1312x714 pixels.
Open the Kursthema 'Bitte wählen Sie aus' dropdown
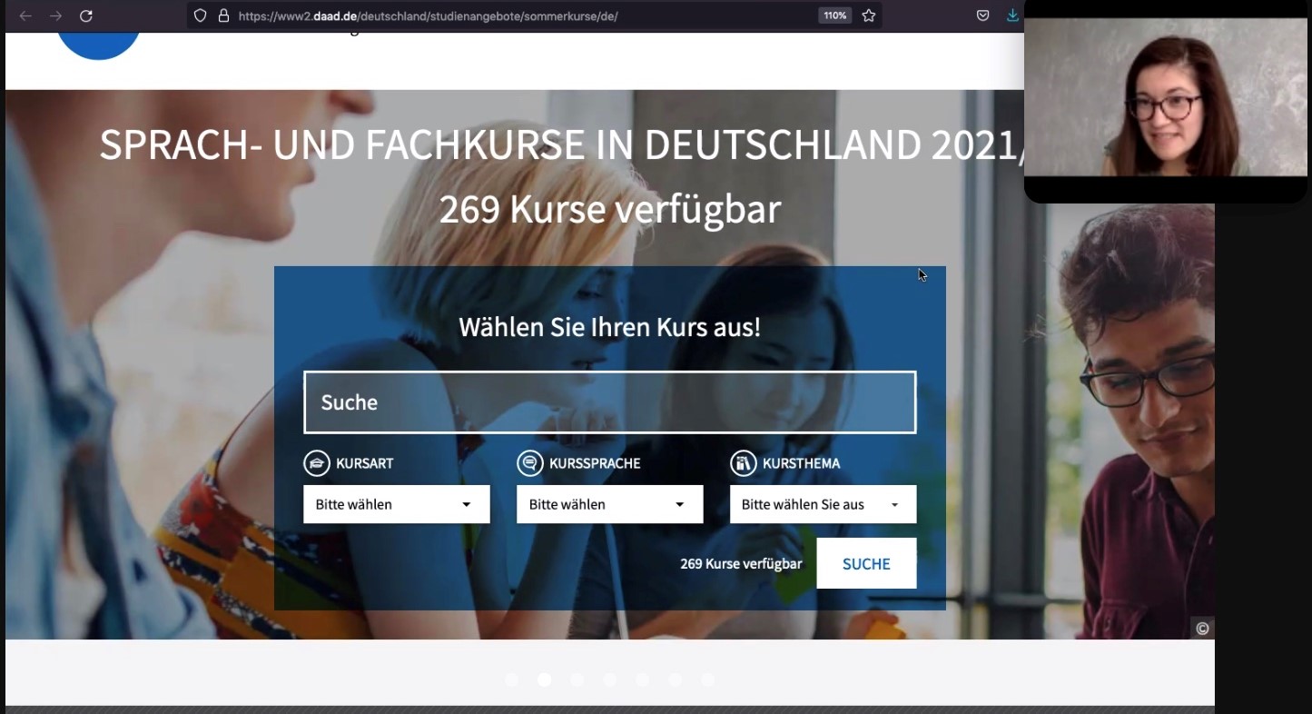(823, 504)
